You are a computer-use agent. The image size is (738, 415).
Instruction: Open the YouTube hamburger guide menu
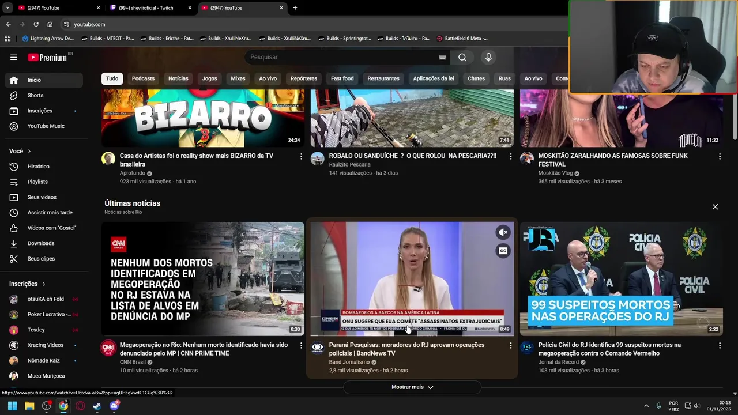(x=14, y=57)
